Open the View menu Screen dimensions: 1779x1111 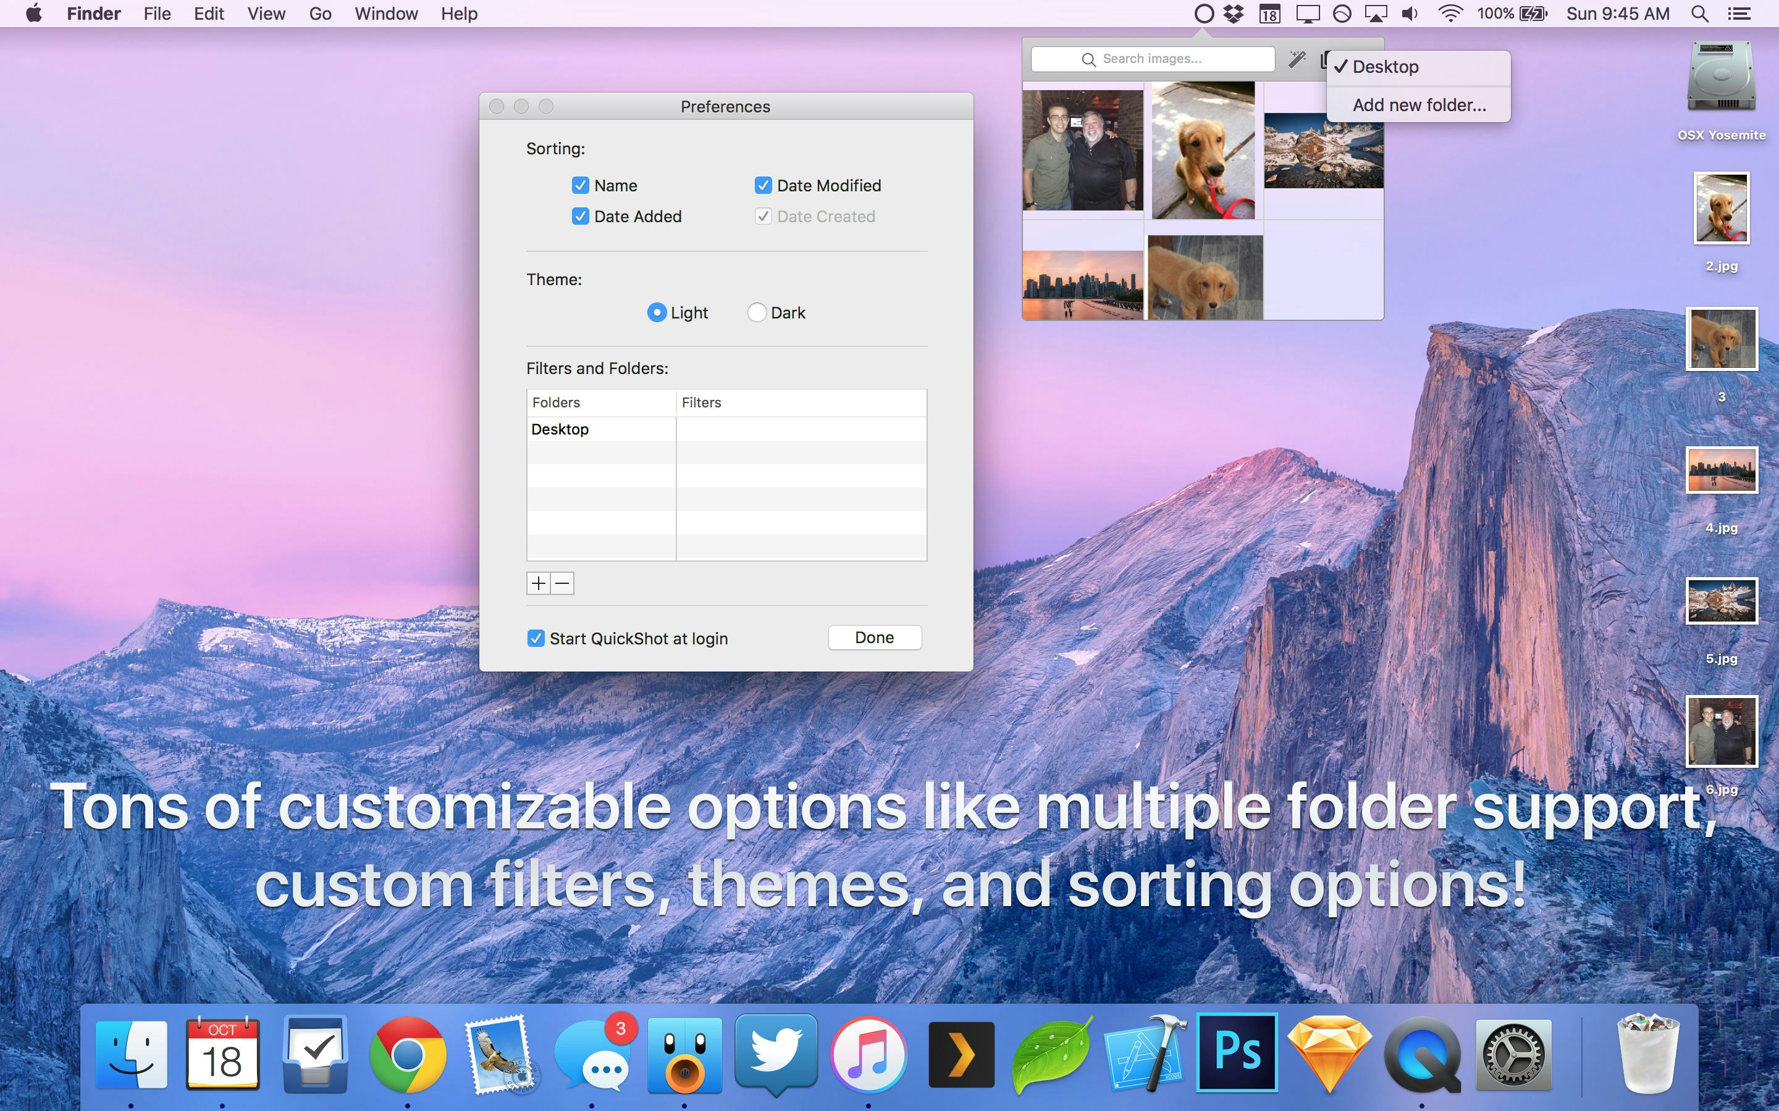266,13
